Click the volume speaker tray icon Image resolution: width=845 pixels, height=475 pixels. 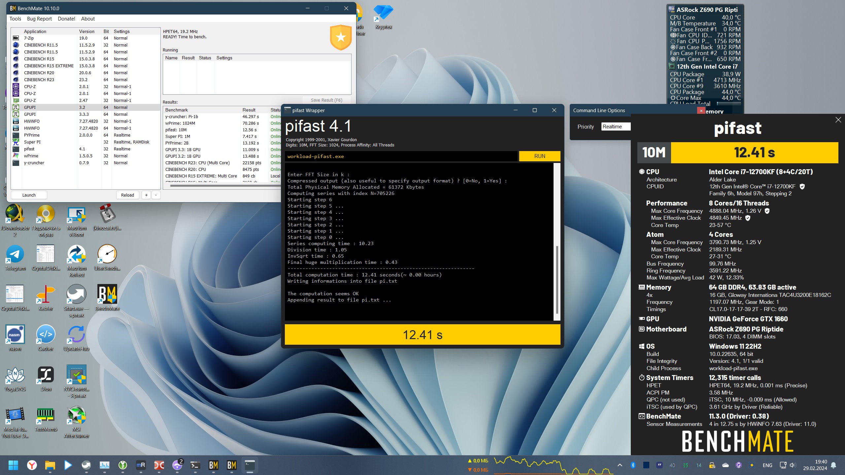792,465
